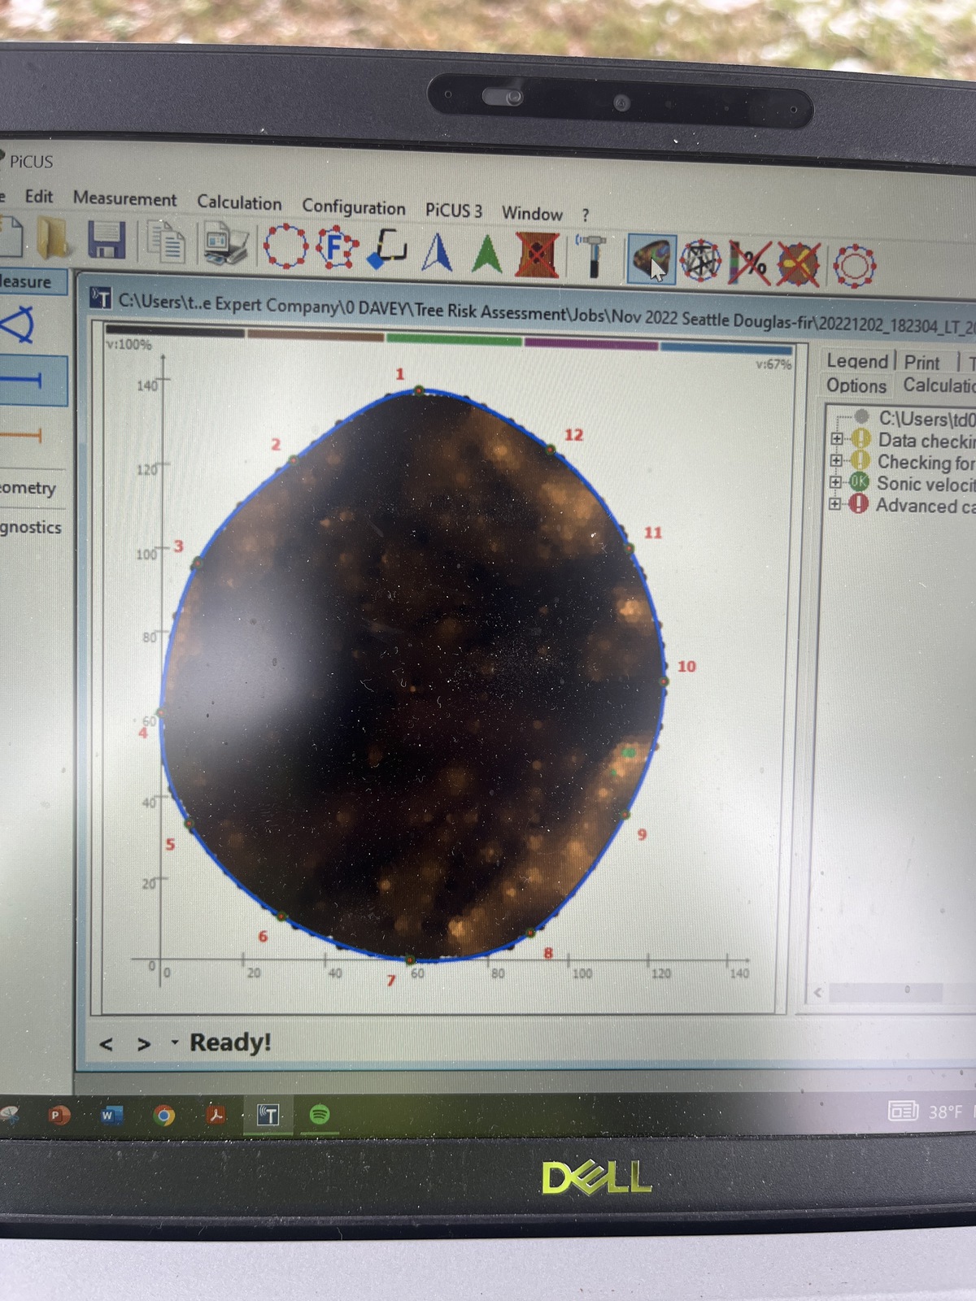Screen dimensions: 976x1301
Task: Click the blue north arrow icon
Action: (x=438, y=252)
